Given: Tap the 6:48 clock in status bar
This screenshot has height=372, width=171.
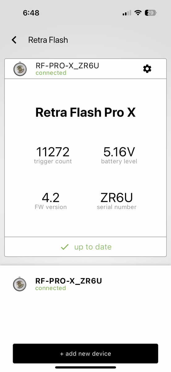Looking at the screenshot, I should coord(31,13).
